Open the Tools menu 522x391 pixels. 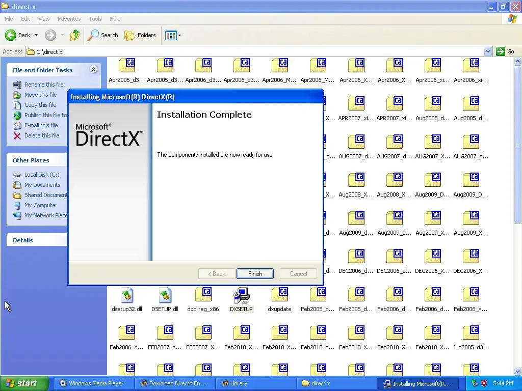95,19
